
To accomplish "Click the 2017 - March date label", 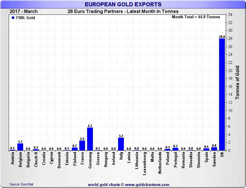I will pos(24,12).
